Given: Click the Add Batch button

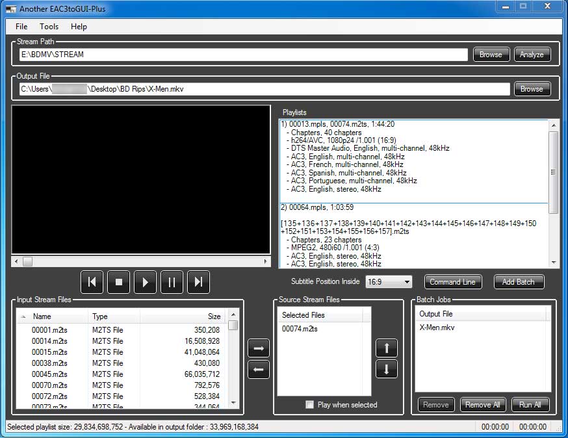Looking at the screenshot, I should [x=519, y=282].
